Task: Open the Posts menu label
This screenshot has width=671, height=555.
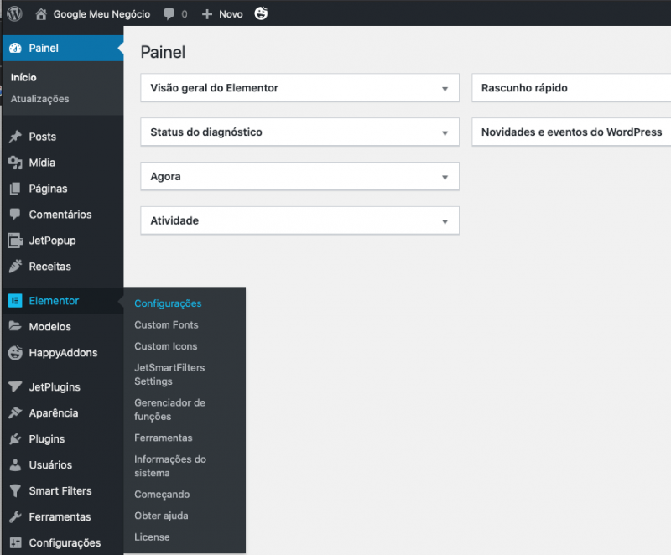Action: coord(43,137)
